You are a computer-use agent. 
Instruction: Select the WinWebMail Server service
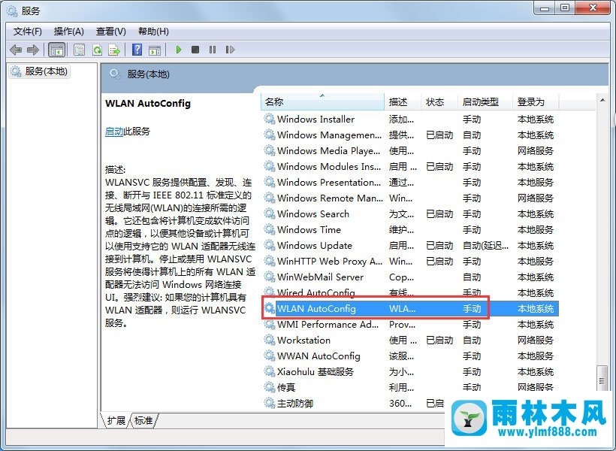(409, 277)
